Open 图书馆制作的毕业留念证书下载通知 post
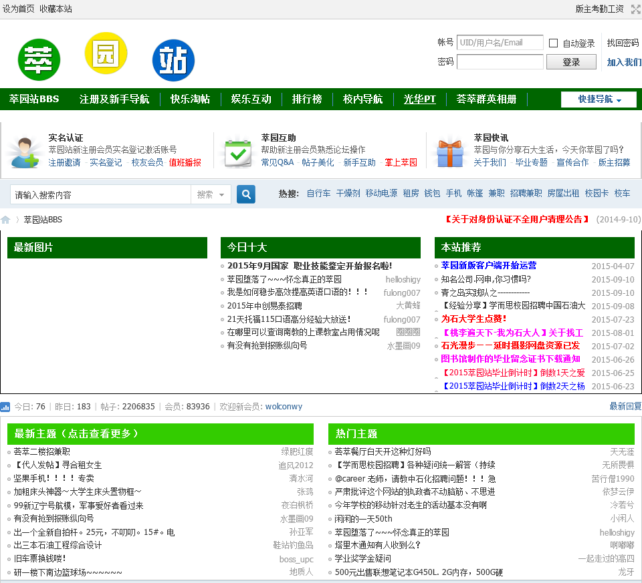The image size is (642, 583). [x=510, y=359]
